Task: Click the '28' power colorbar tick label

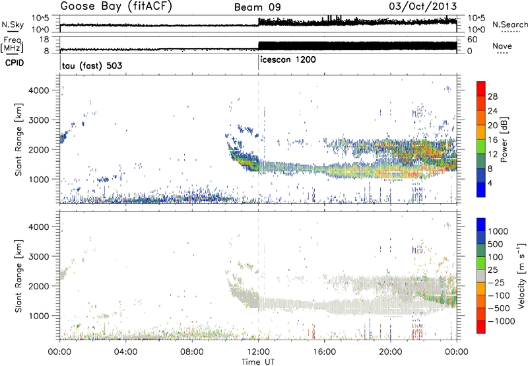Action: (x=492, y=96)
